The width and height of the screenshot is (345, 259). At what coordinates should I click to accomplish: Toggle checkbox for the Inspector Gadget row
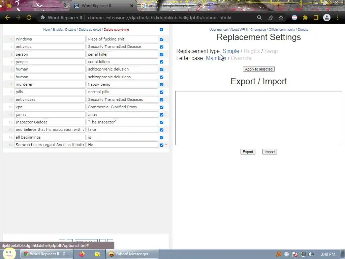coord(161,122)
